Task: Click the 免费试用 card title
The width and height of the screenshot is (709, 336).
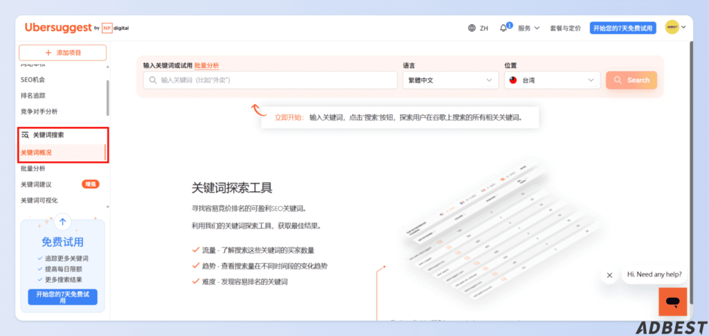Action: click(62, 242)
